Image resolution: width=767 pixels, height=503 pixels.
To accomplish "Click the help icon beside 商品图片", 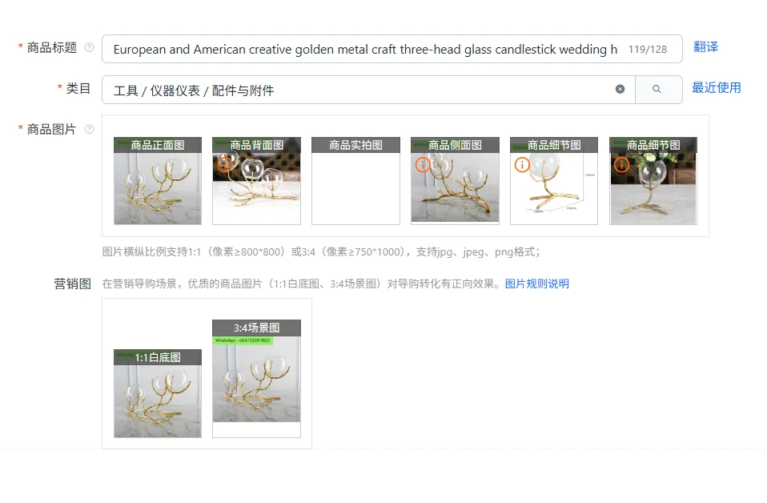I will (89, 129).
